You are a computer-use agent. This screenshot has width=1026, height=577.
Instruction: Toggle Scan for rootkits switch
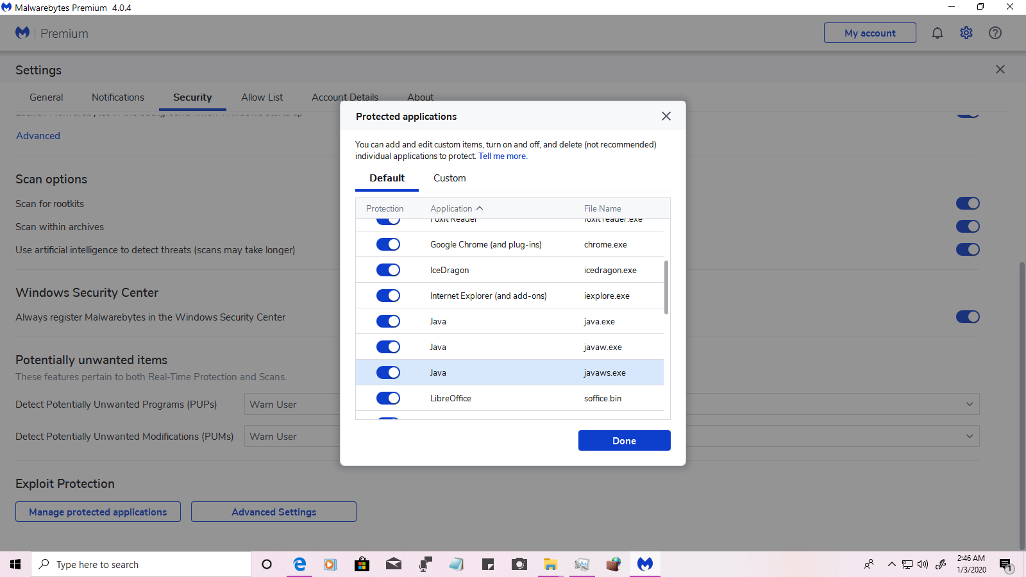pyautogui.click(x=968, y=203)
